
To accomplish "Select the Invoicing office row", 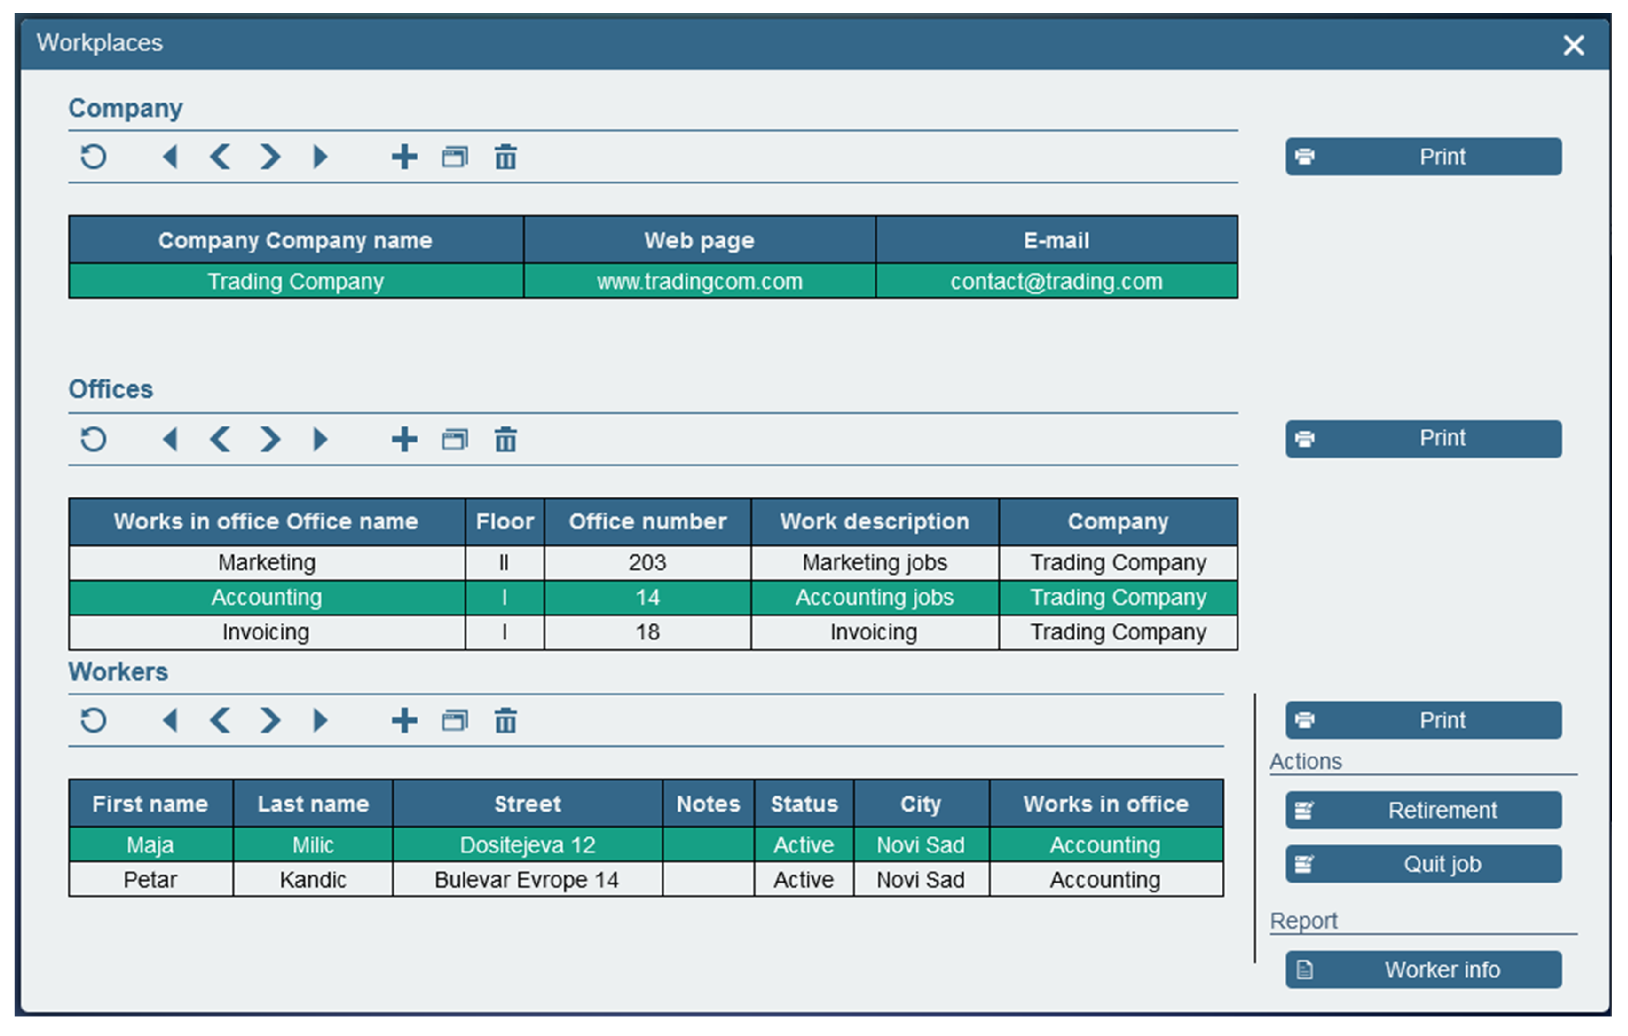I will [x=267, y=632].
